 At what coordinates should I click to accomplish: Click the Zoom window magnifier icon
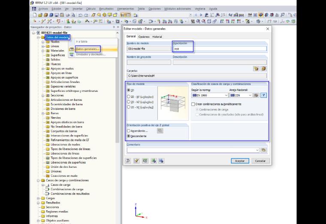coord(198,21)
